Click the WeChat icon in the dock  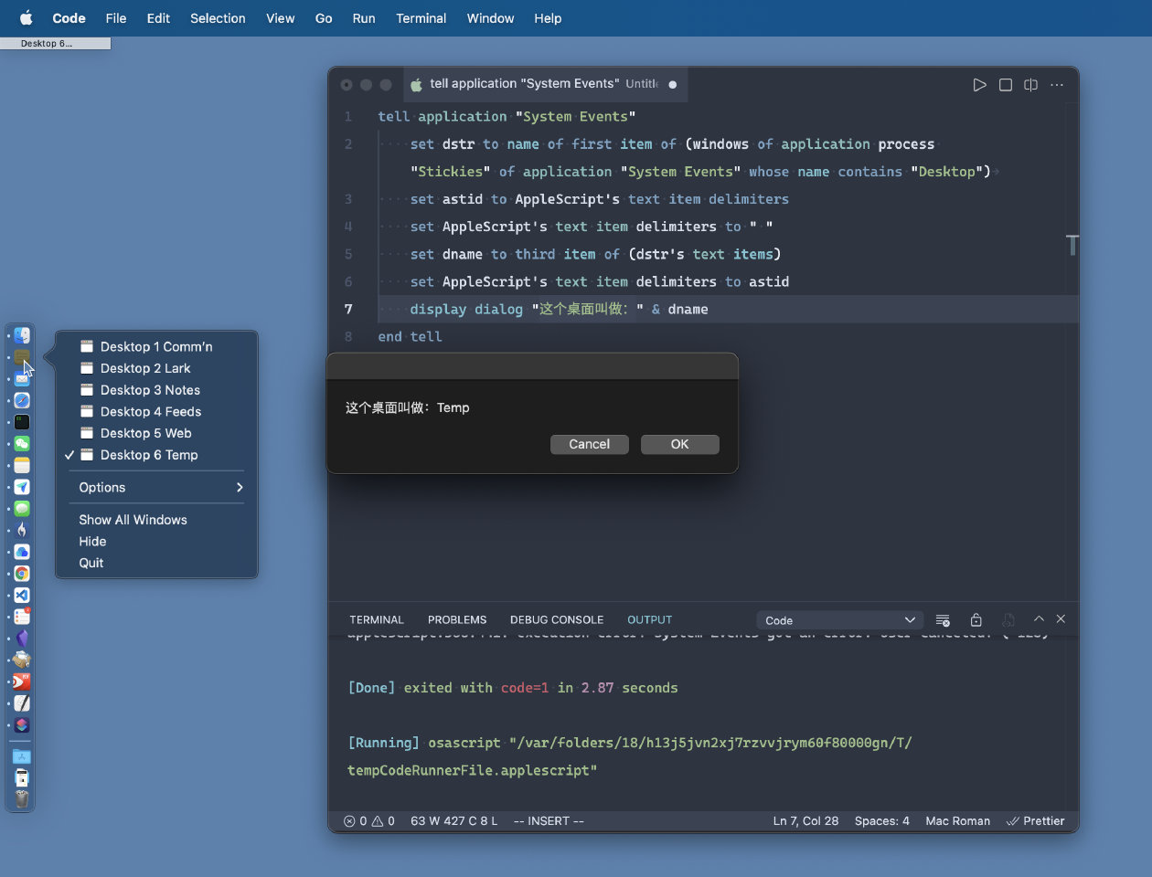(x=22, y=444)
